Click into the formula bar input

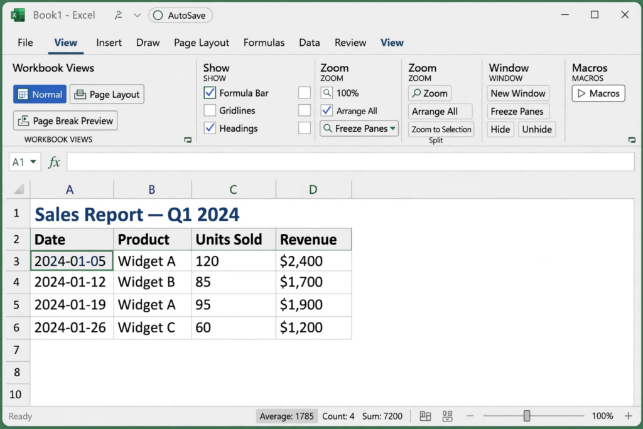coord(350,162)
